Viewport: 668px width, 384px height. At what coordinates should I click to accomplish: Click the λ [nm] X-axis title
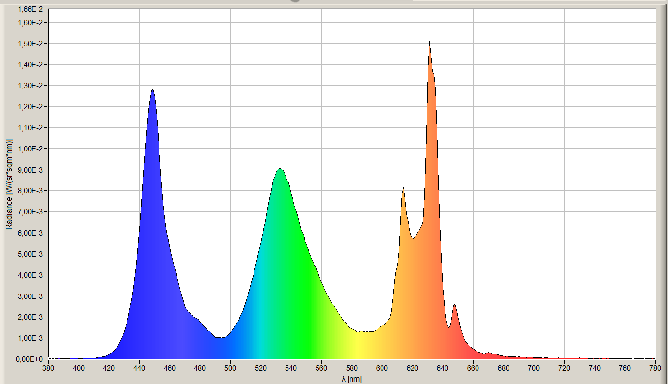click(351, 378)
